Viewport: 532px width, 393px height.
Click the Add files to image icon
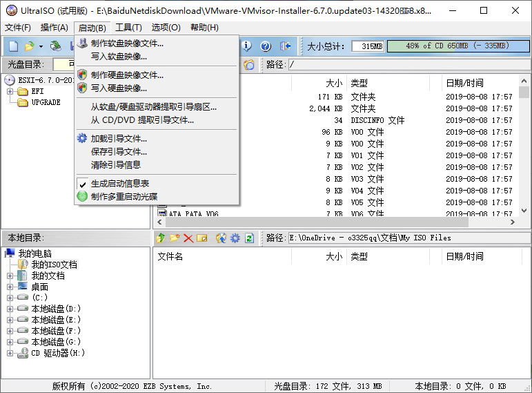point(221,238)
